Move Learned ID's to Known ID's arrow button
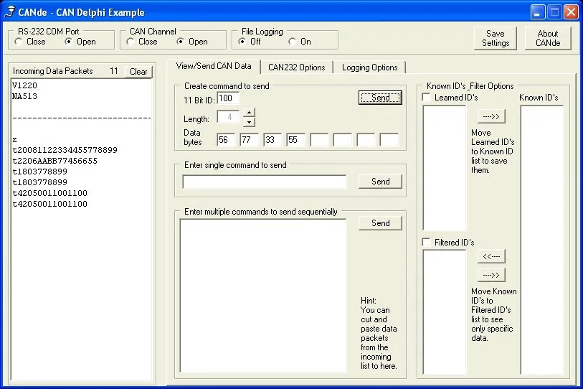583x389 pixels. (x=491, y=116)
